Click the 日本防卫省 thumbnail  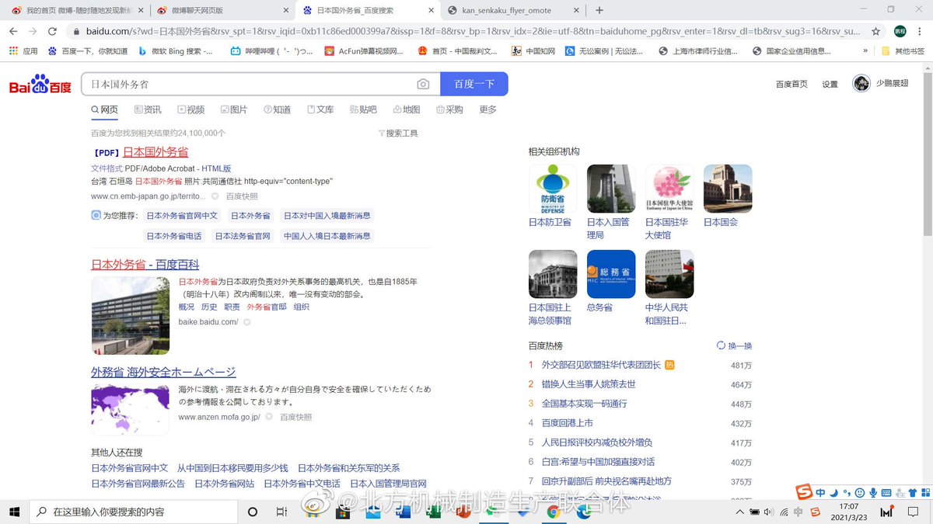click(x=553, y=189)
